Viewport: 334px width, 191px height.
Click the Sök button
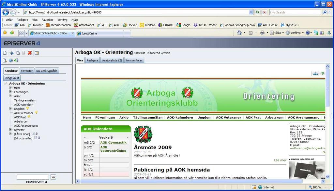53,177
